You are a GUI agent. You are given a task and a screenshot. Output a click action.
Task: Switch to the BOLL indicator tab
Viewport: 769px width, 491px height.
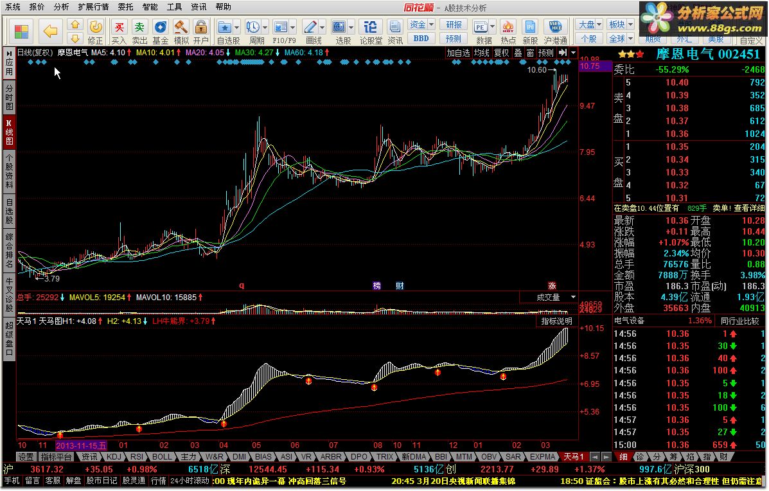click(x=162, y=457)
